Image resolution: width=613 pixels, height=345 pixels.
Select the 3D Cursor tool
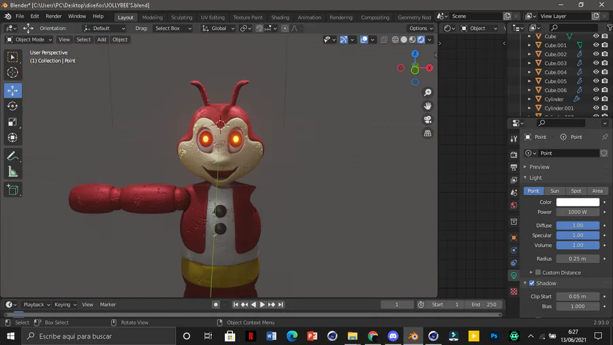[12, 72]
